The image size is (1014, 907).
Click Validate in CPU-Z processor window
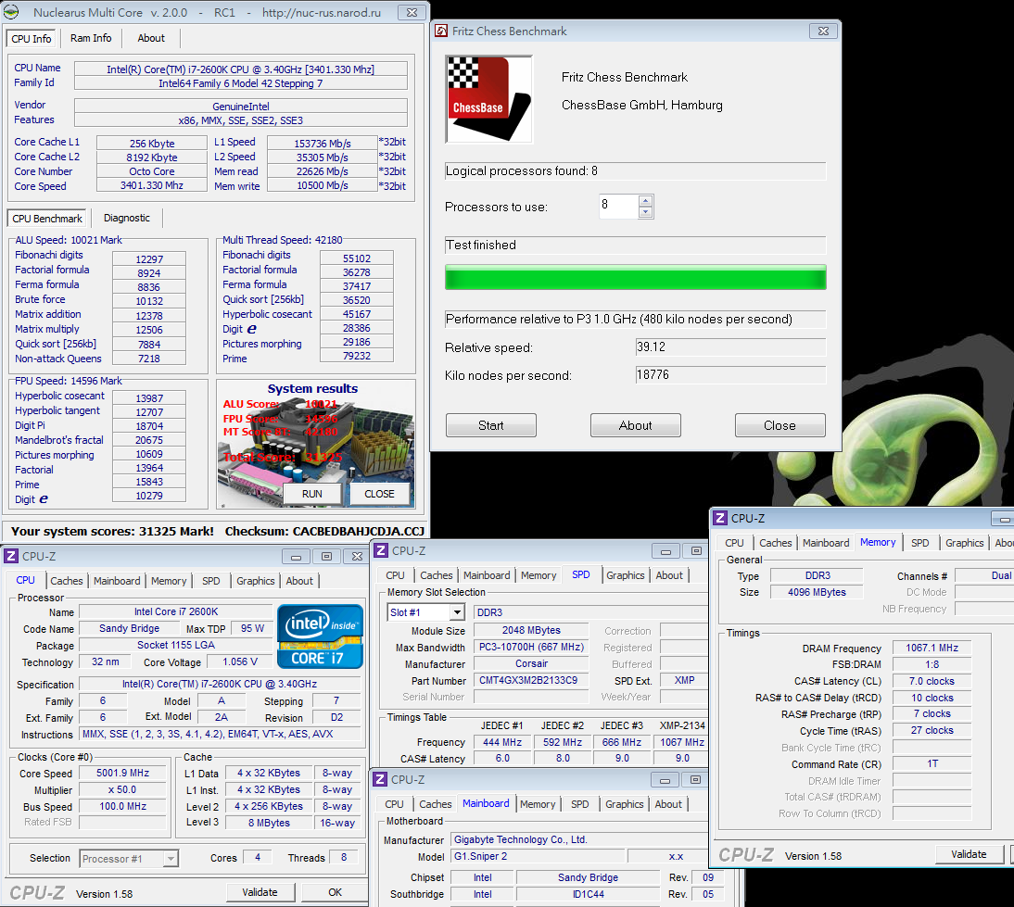(260, 892)
